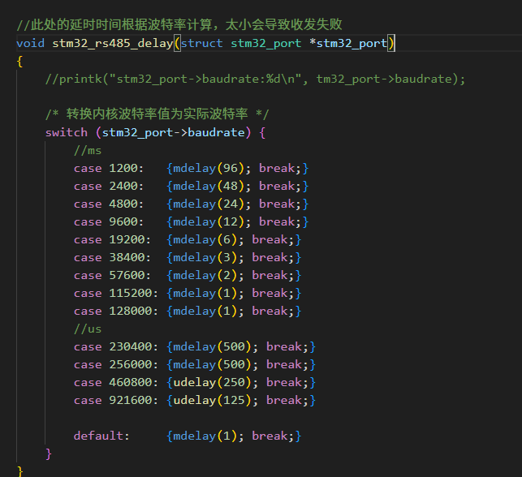Click 'case 921600:' label
The image size is (522, 477).
click(116, 400)
